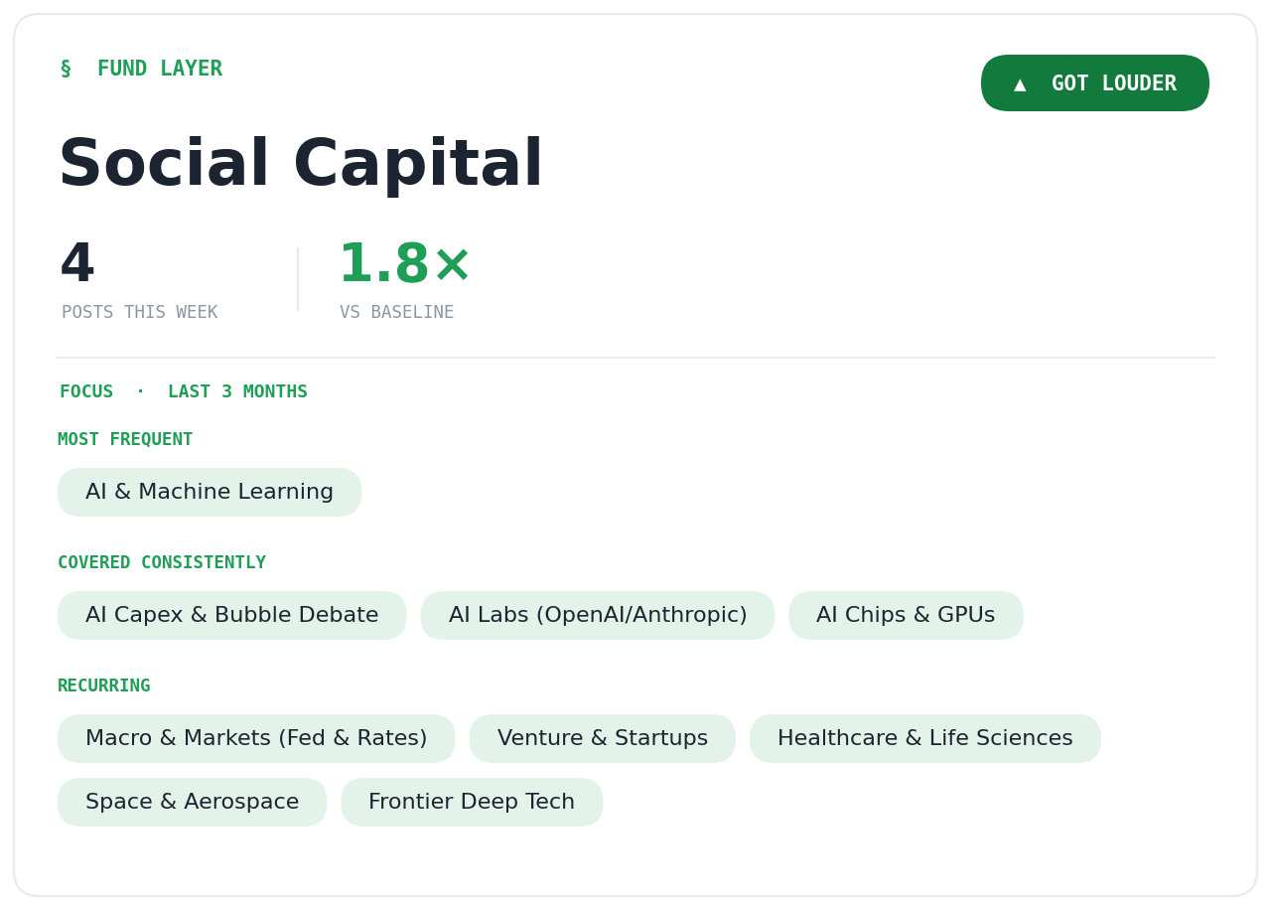
Task: Click the RECURRING label
Action: (104, 686)
